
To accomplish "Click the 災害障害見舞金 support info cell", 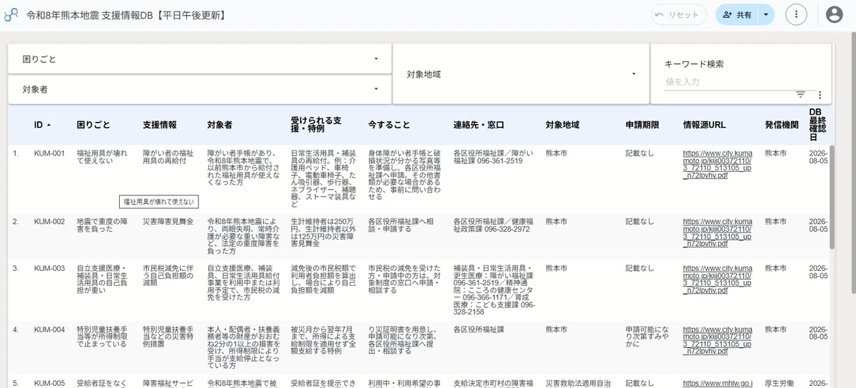I will (x=168, y=222).
